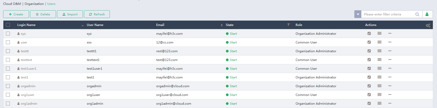This screenshot has width=437, height=108.
Task: Click the search magnifier icon
Action: (x=417, y=14)
